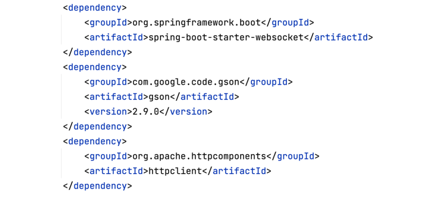Click the httpclient artifact name
421x201 pixels.
175,171
